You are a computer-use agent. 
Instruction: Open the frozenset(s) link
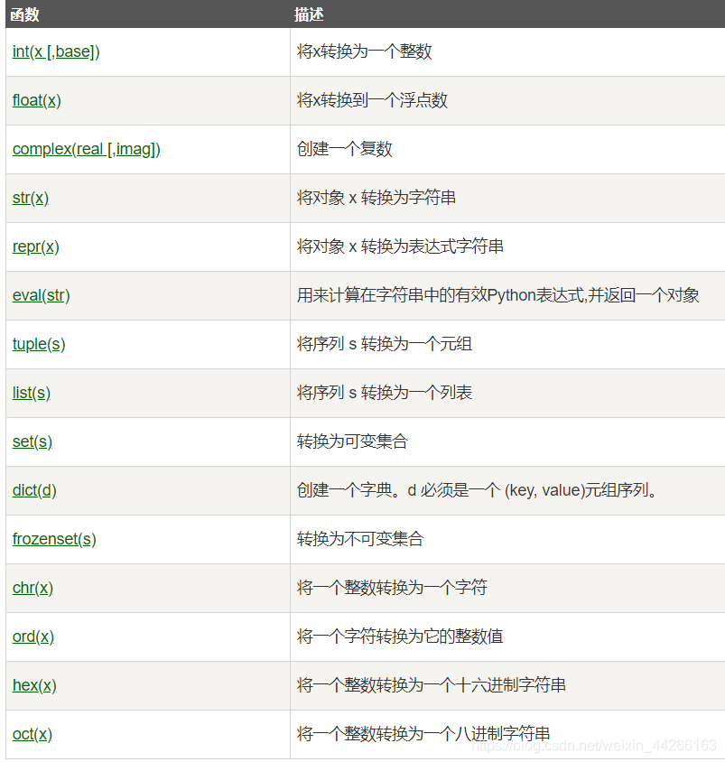[54, 539]
